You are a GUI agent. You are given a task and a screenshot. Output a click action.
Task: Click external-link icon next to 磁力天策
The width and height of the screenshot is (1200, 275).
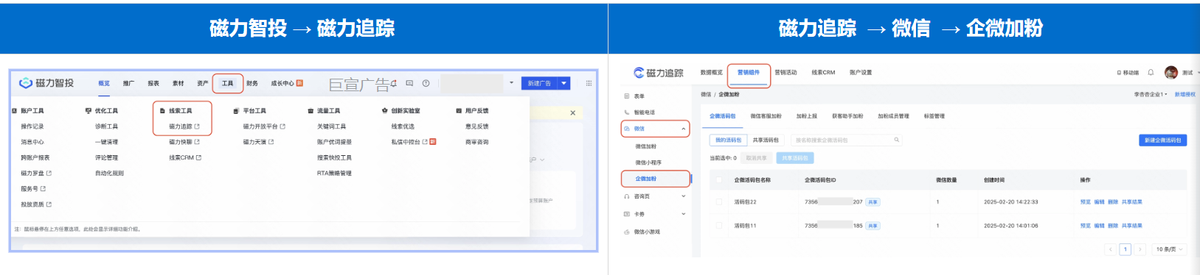(x=271, y=142)
